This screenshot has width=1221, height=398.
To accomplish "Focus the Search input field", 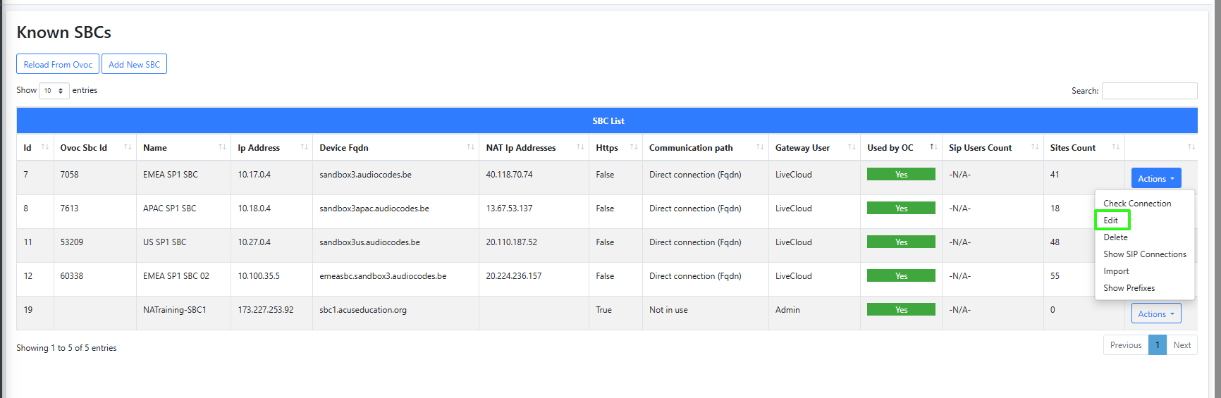I will (x=1149, y=91).
